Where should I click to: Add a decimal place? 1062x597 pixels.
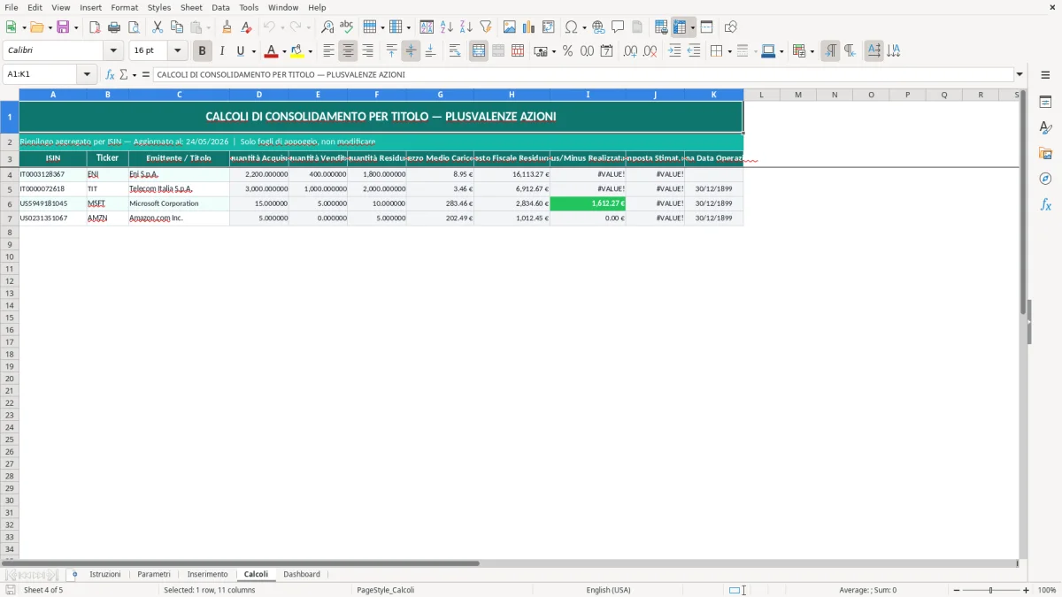(630, 51)
